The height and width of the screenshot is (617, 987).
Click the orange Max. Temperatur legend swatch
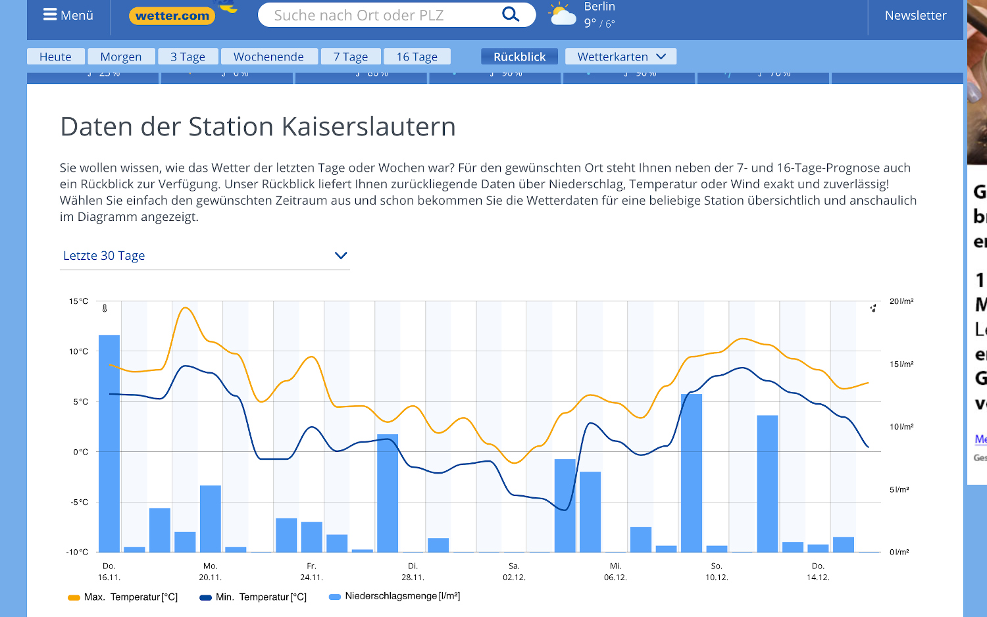click(x=74, y=597)
